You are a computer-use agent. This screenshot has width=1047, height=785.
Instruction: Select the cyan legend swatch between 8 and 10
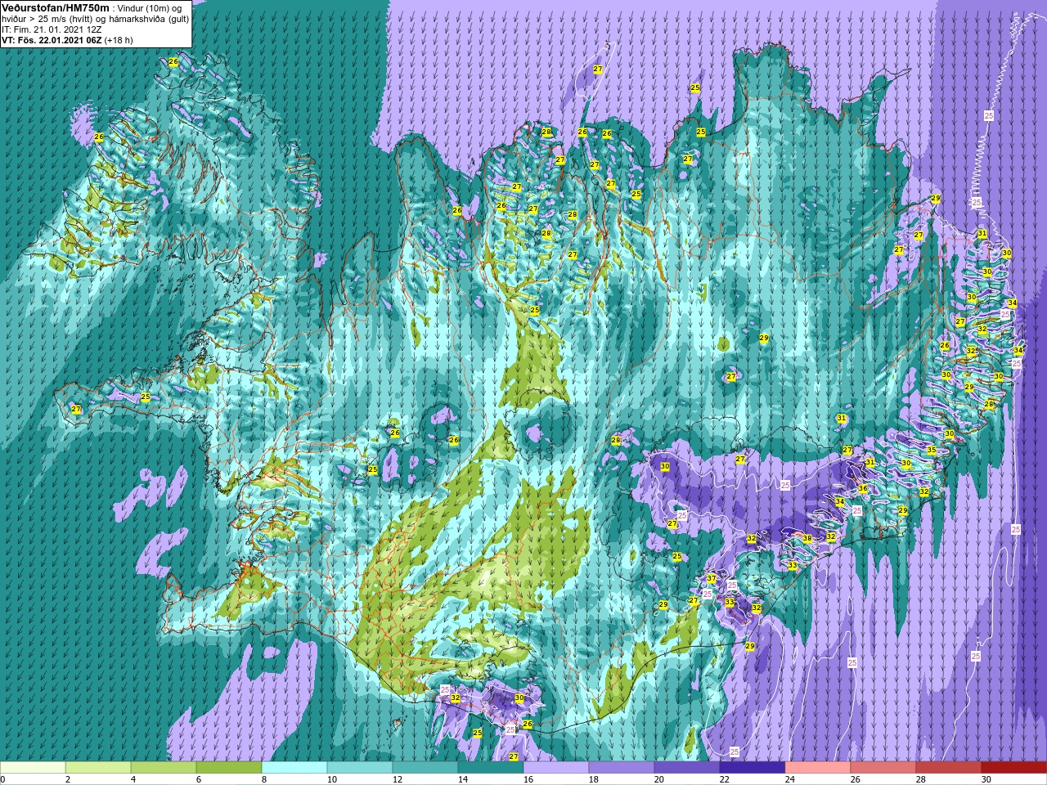click(294, 769)
